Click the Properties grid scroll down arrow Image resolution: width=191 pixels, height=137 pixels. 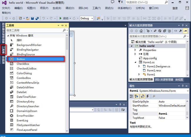click(187, 118)
